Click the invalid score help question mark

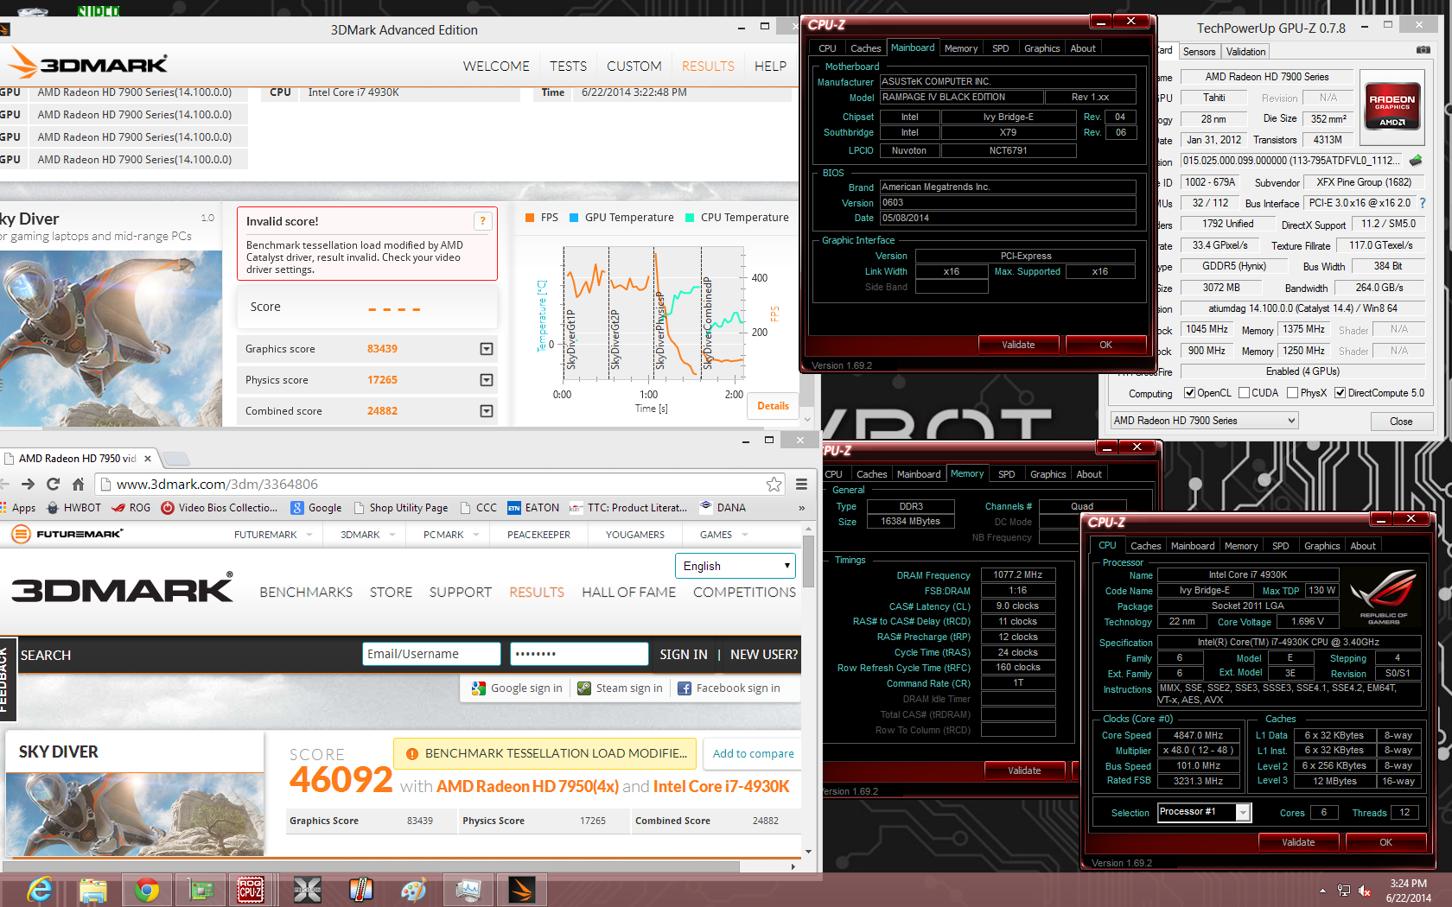click(483, 221)
